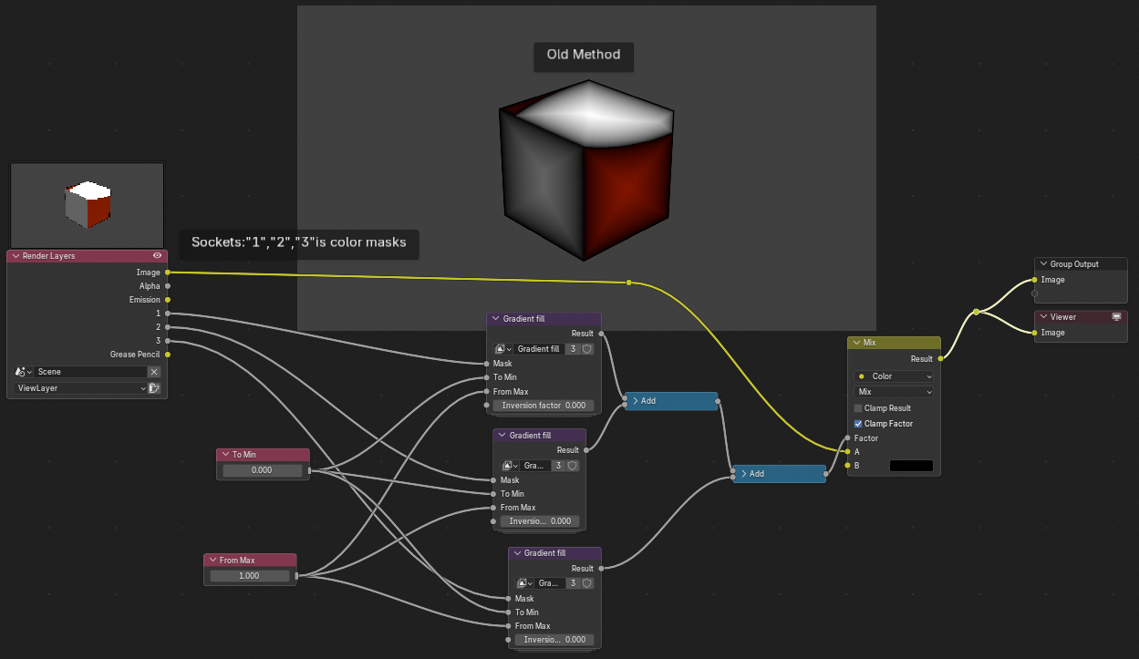Screen dimensions: 1139x659
Task: Open the scene browse icon beside Scene field
Action: pos(24,372)
